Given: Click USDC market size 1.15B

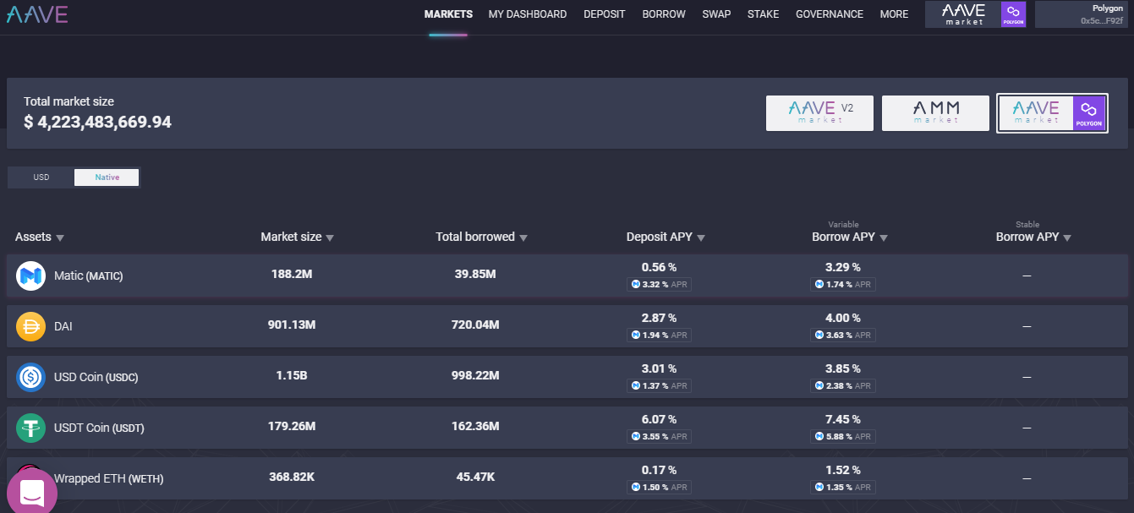Looking at the screenshot, I should (x=292, y=376).
